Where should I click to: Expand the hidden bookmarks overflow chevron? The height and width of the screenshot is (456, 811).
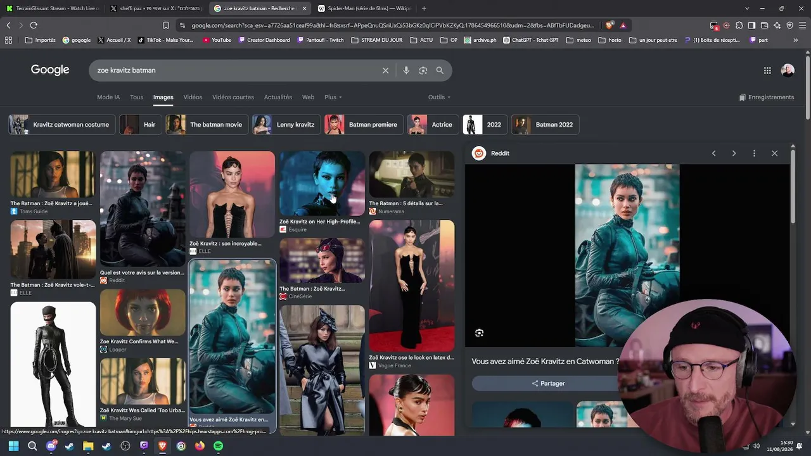click(x=796, y=40)
